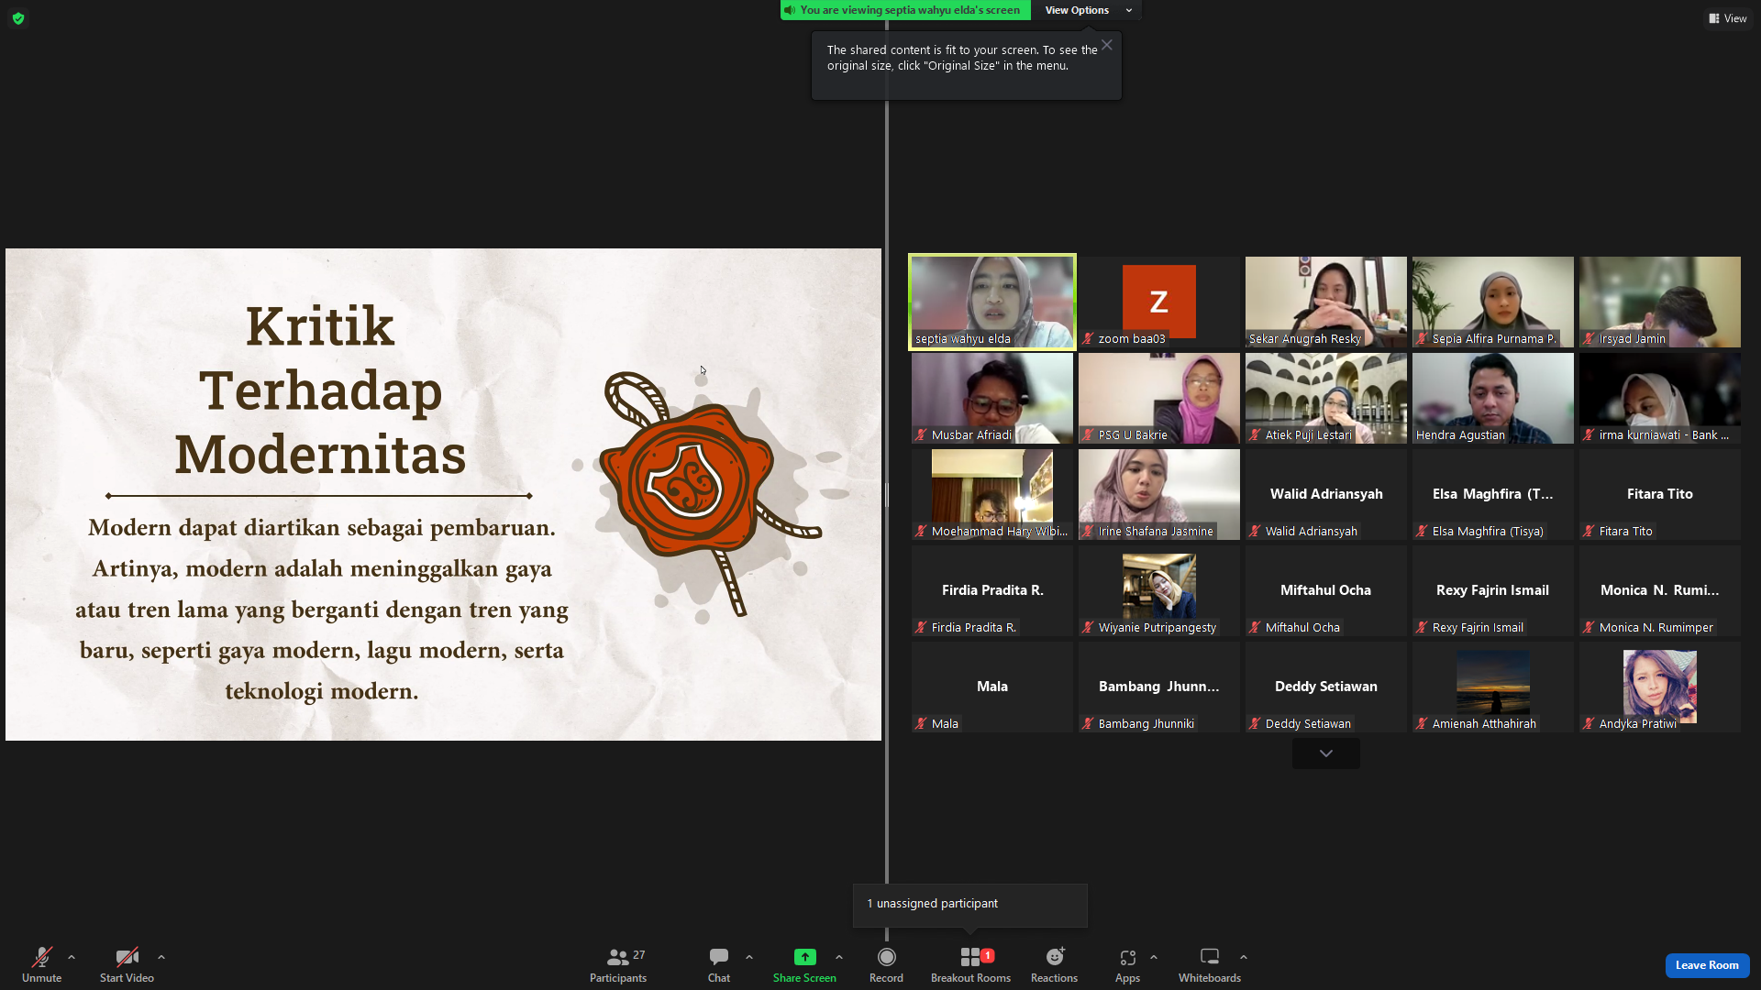This screenshot has height=990, width=1761.
Task: Select Bambang Jhunniki's participant tile
Action: click(1159, 687)
